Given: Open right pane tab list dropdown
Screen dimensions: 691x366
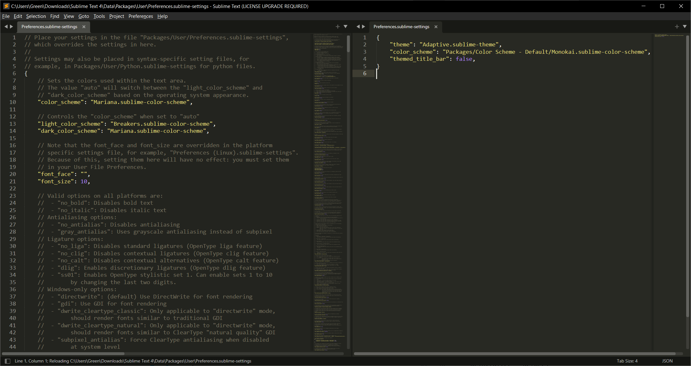Looking at the screenshot, I should 685,27.
